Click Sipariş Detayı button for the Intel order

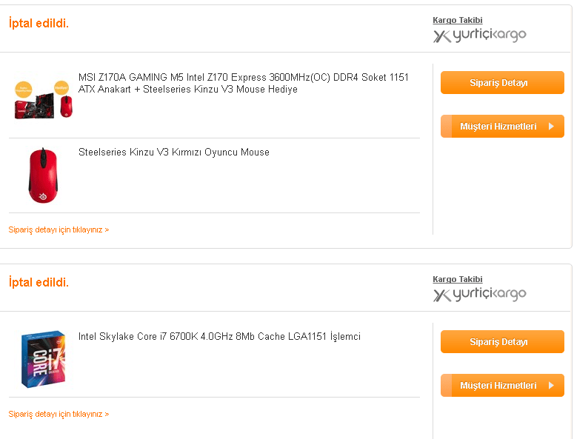pos(502,342)
